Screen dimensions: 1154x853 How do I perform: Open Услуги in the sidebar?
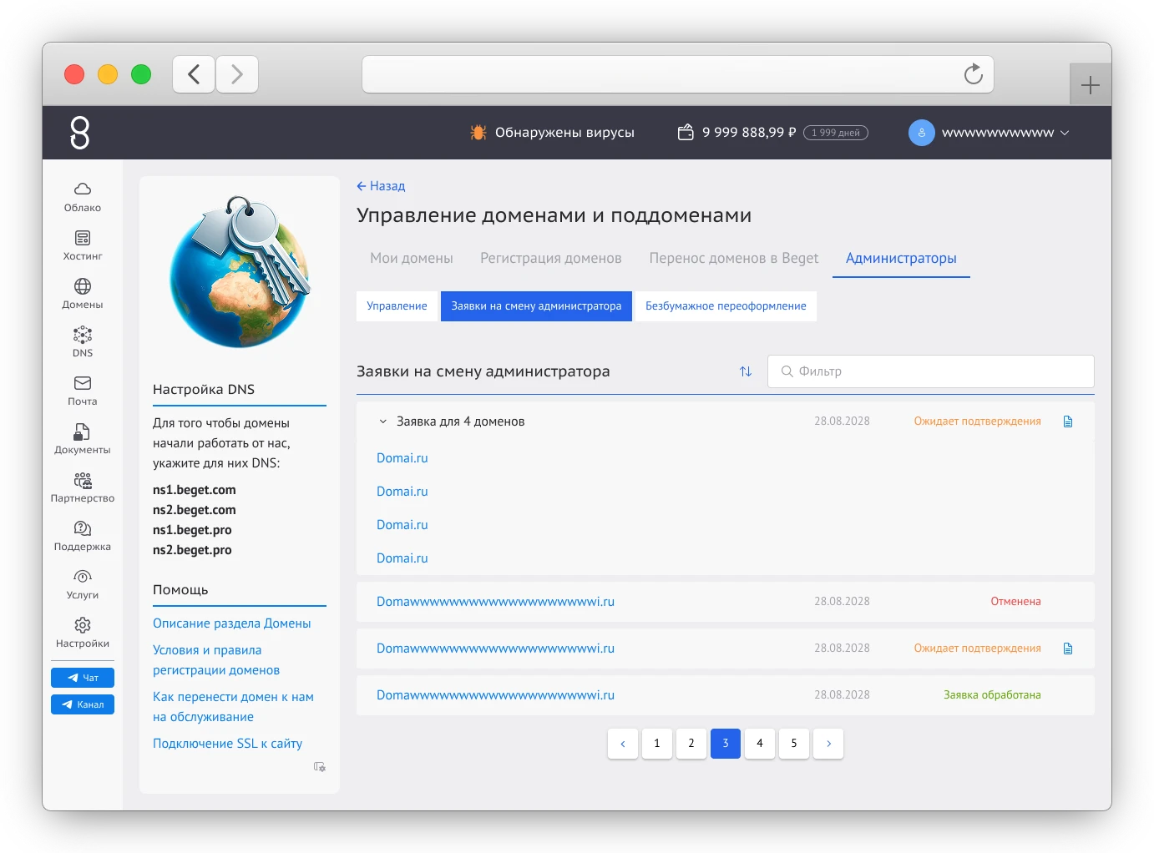click(83, 584)
